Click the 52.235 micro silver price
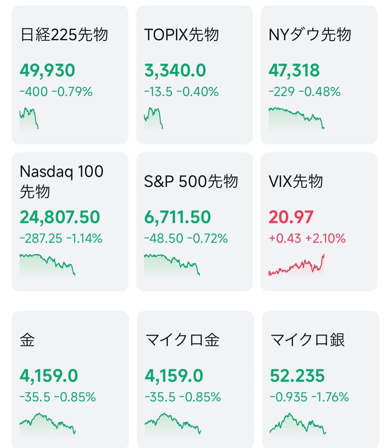This screenshot has width=391, height=448. 297,376
